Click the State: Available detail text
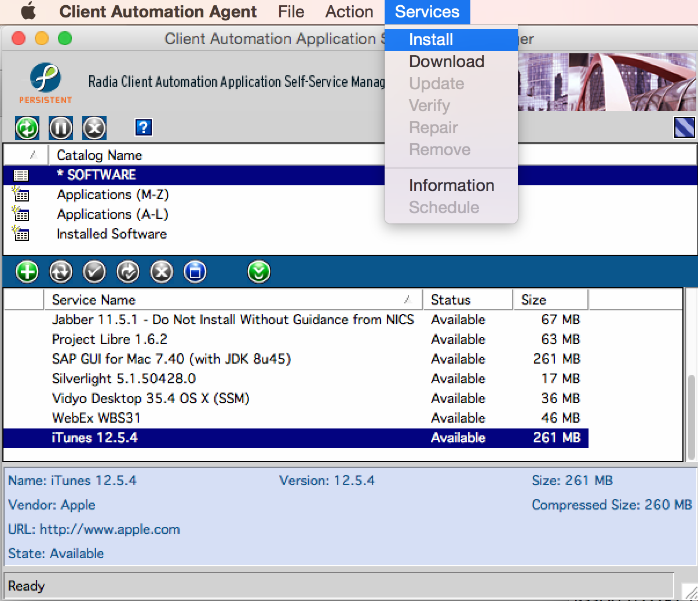Viewport: 698px width, 601px height. click(56, 554)
